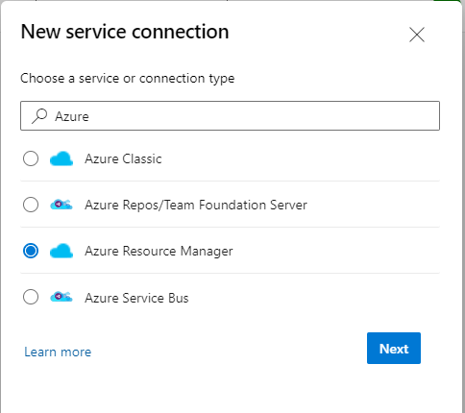The width and height of the screenshot is (465, 413).
Task: Select the Azure Repos/Team Foundation Server radio button
Action: 31,205
